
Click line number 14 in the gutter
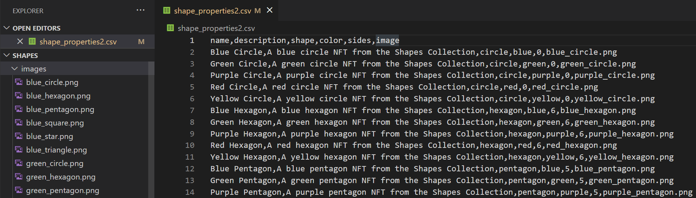pyautogui.click(x=190, y=192)
